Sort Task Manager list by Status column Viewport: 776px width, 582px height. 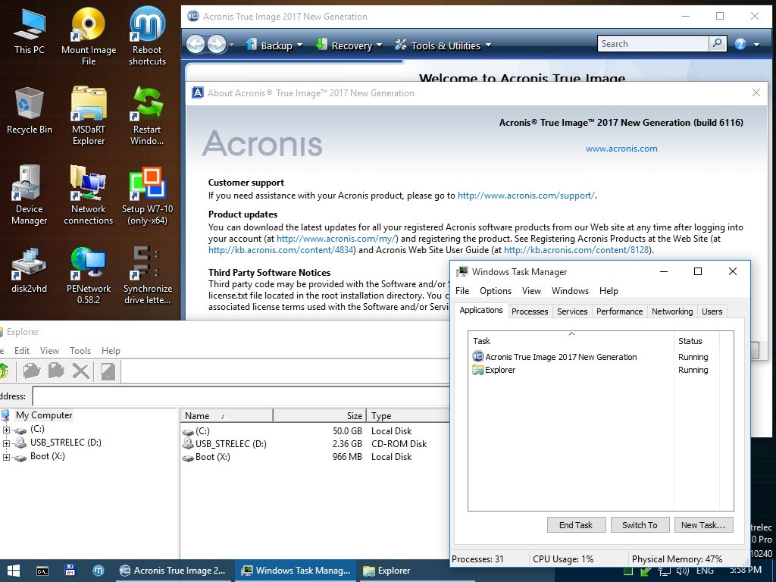click(696, 341)
